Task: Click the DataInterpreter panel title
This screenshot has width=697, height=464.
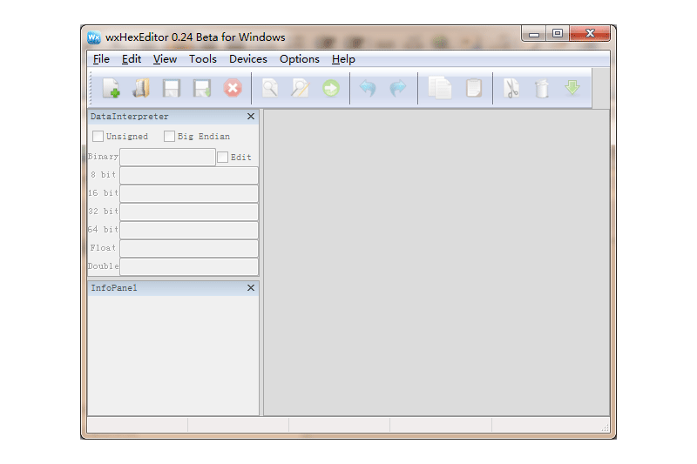Action: (x=129, y=117)
